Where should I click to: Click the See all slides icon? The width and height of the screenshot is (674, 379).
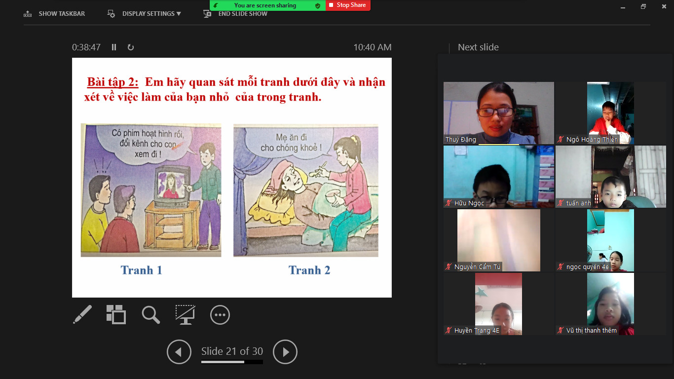point(116,314)
